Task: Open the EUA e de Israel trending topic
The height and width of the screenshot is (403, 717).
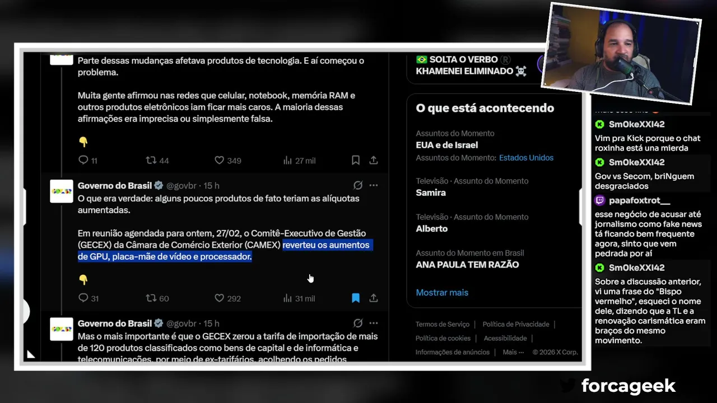Action: point(447,145)
